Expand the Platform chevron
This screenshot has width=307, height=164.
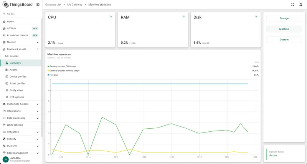click(38, 146)
